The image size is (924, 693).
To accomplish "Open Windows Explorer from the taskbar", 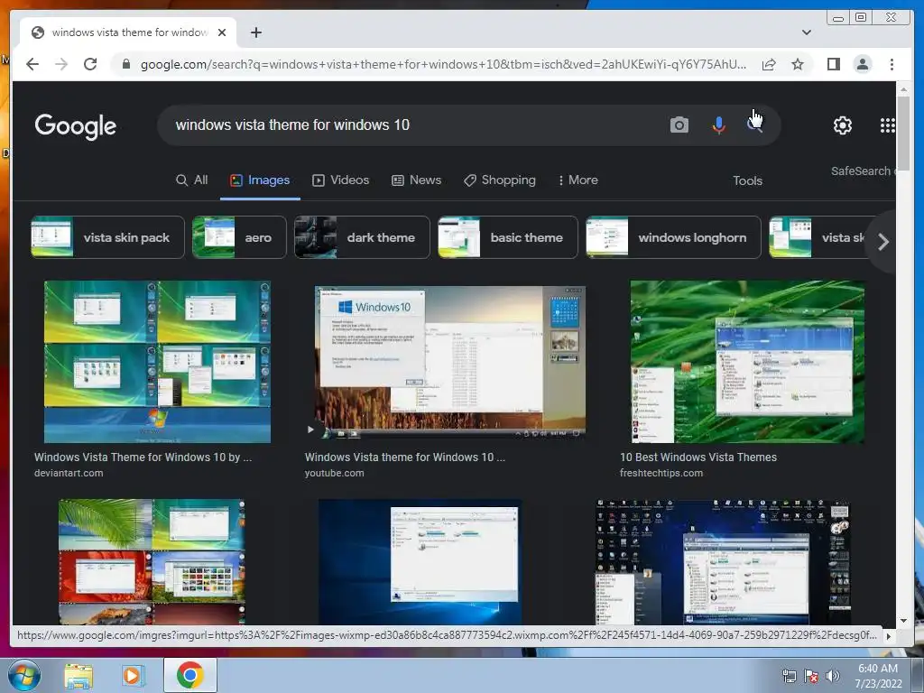I will (79, 675).
